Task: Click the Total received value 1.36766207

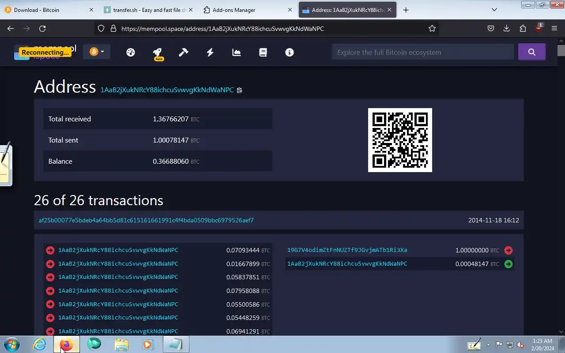Action: point(171,119)
